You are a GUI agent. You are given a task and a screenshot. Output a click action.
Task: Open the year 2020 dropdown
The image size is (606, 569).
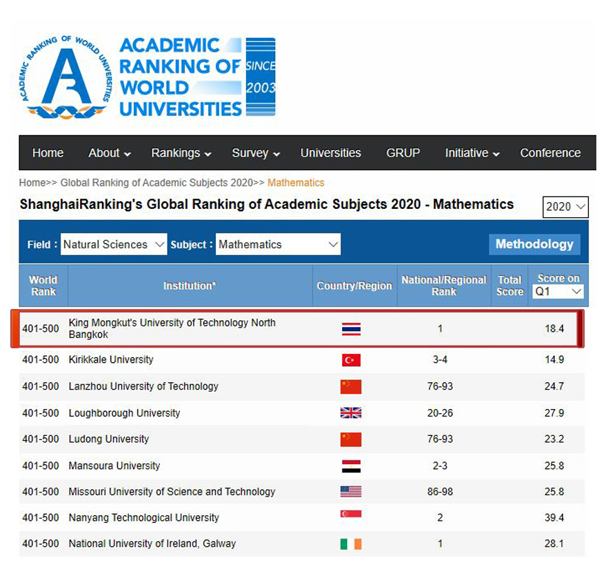point(565,207)
